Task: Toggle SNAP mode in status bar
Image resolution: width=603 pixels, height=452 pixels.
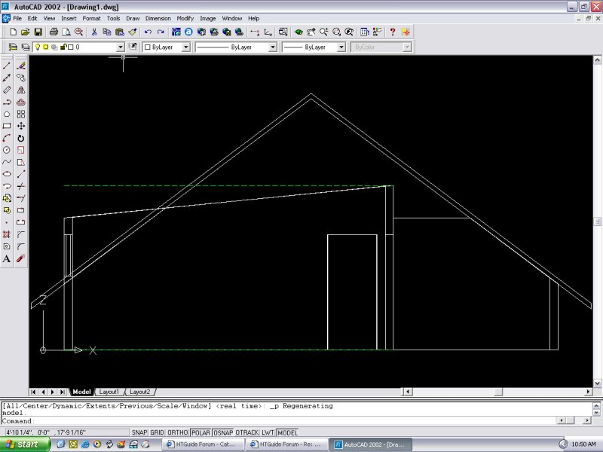Action: [x=139, y=432]
